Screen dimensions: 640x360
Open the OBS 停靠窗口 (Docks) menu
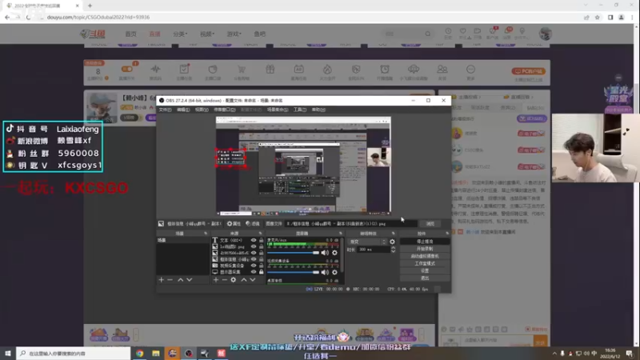[225, 110]
